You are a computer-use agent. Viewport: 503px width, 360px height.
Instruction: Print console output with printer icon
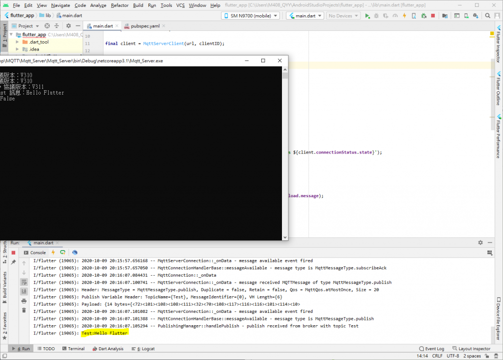tap(24, 301)
